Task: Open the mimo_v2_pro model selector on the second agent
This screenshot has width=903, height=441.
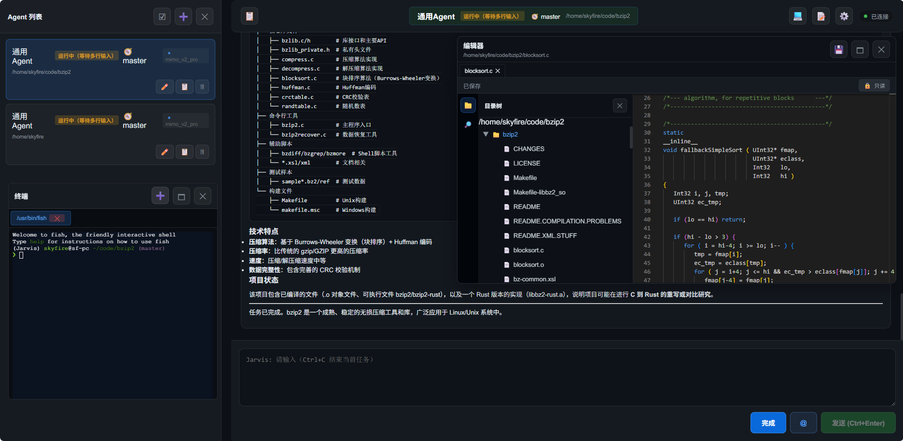Action: coord(185,121)
